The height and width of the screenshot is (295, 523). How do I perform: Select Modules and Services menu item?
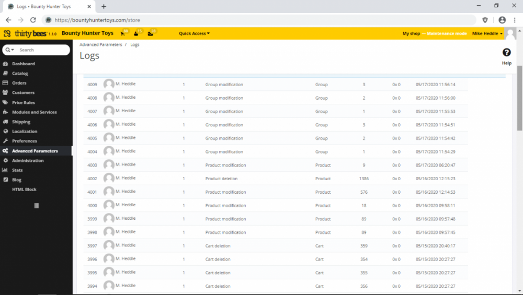35,112
